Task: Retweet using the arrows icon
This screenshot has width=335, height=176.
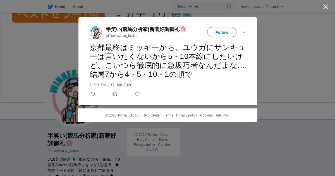Action: 115,94
